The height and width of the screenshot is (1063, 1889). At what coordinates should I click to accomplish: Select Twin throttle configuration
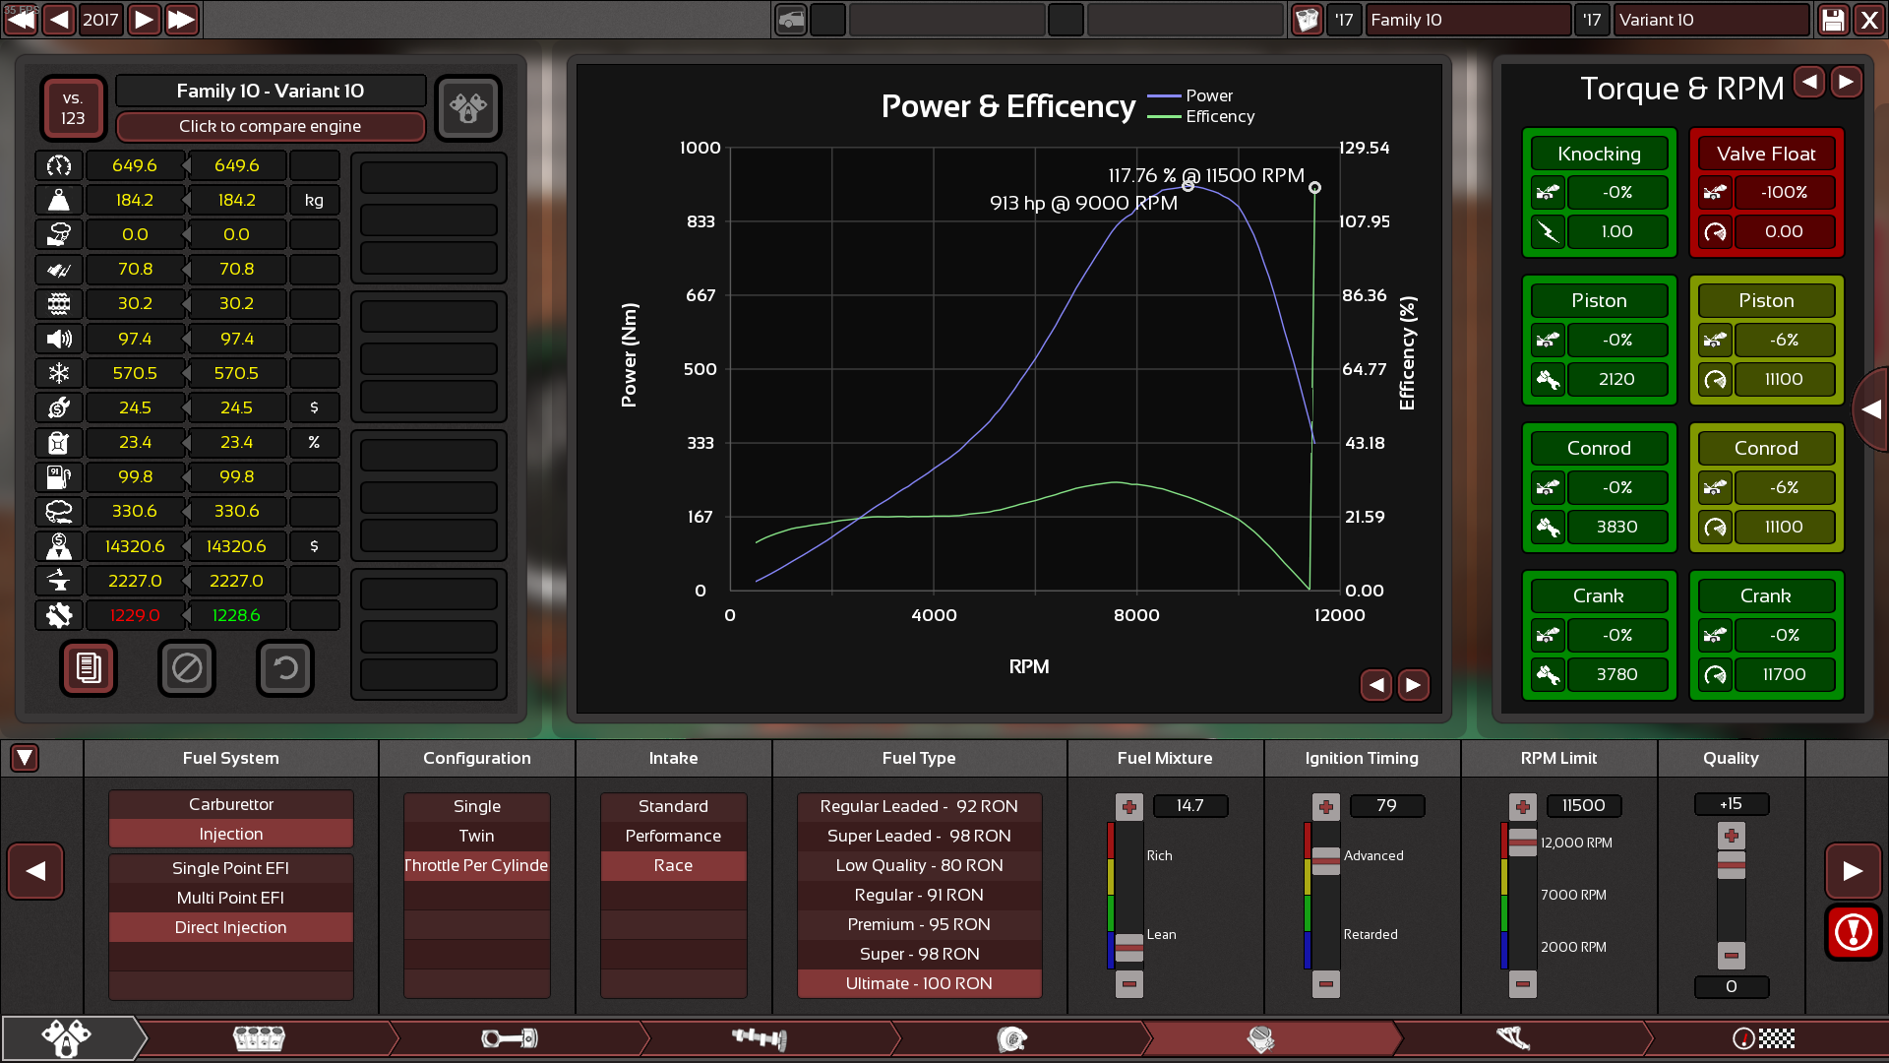pos(476,836)
